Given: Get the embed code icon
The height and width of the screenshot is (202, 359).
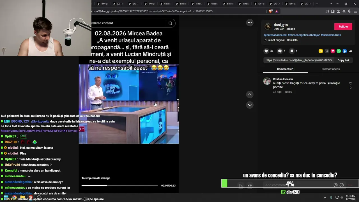Looking at the screenshot, I should 327,51.
